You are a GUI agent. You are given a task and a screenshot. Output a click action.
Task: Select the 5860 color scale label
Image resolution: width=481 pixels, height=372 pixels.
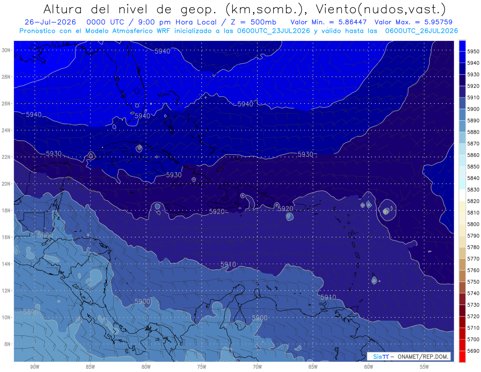[473, 155]
